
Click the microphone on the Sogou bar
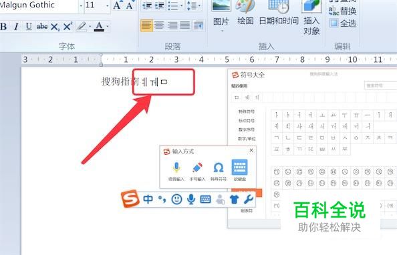(191, 200)
